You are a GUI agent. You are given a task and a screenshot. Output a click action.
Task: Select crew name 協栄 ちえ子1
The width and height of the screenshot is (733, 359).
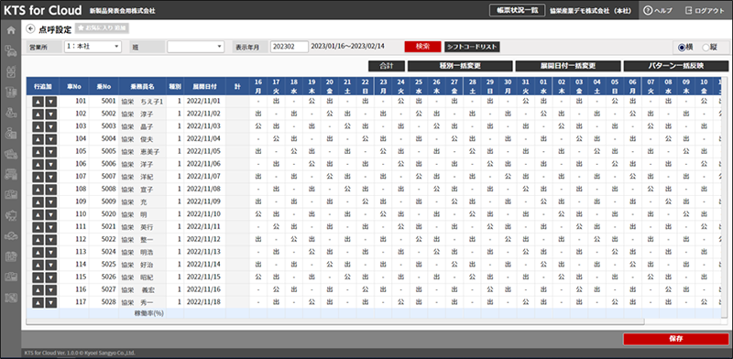click(x=143, y=102)
